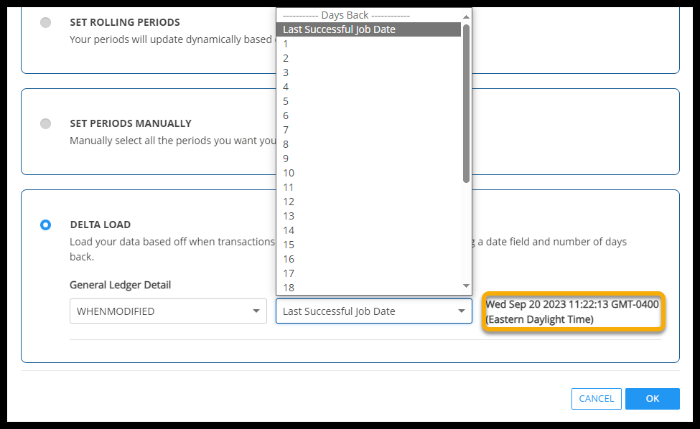700x429 pixels.
Task: Click the scroll down arrow of the list
Action: (x=466, y=286)
